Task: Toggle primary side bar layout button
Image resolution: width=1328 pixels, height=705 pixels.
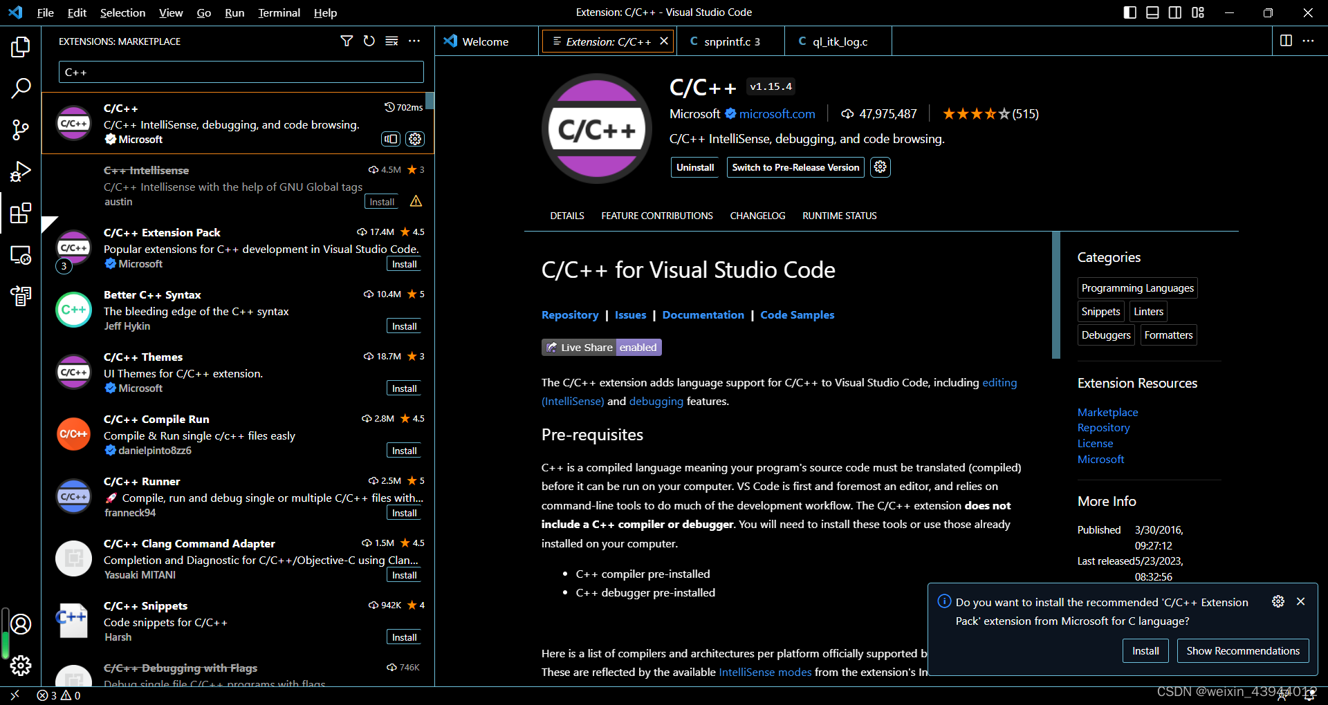Action: tap(1130, 12)
